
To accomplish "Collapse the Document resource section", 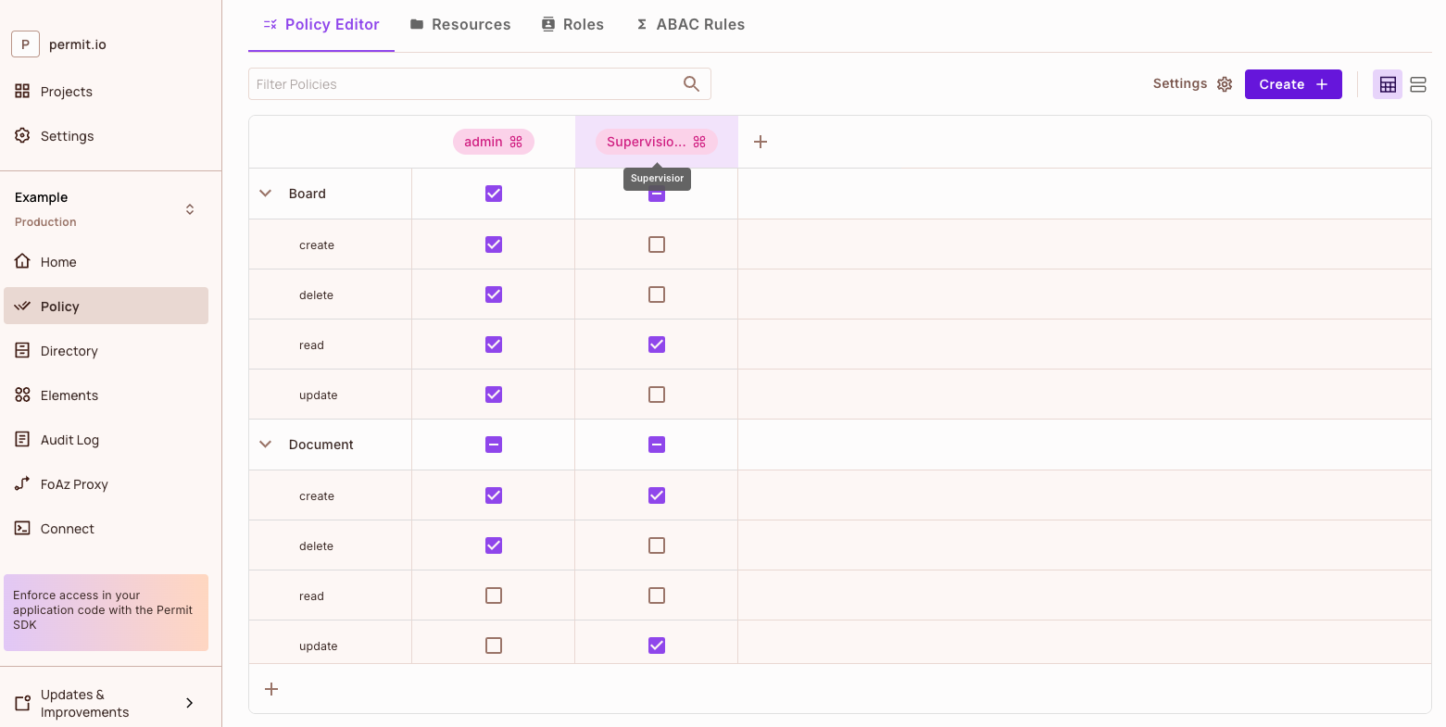I will click(266, 444).
